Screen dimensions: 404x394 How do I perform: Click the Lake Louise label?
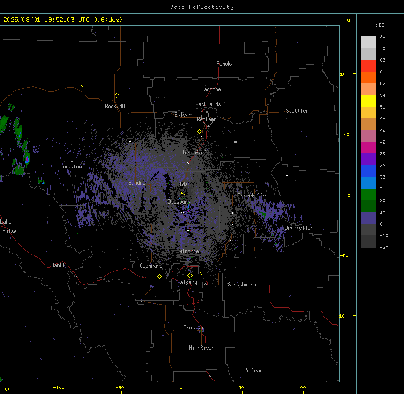8,226
